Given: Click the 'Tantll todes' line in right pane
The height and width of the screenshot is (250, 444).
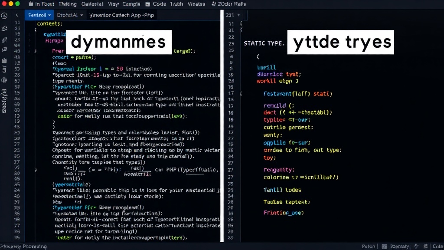Looking at the screenshot, I should [x=282, y=190].
